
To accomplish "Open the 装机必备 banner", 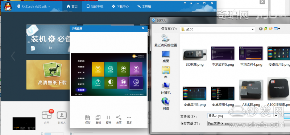I will tap(49, 39).
